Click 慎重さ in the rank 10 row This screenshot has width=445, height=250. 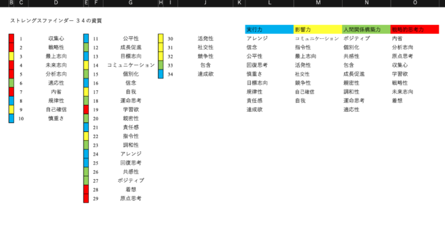56,119
